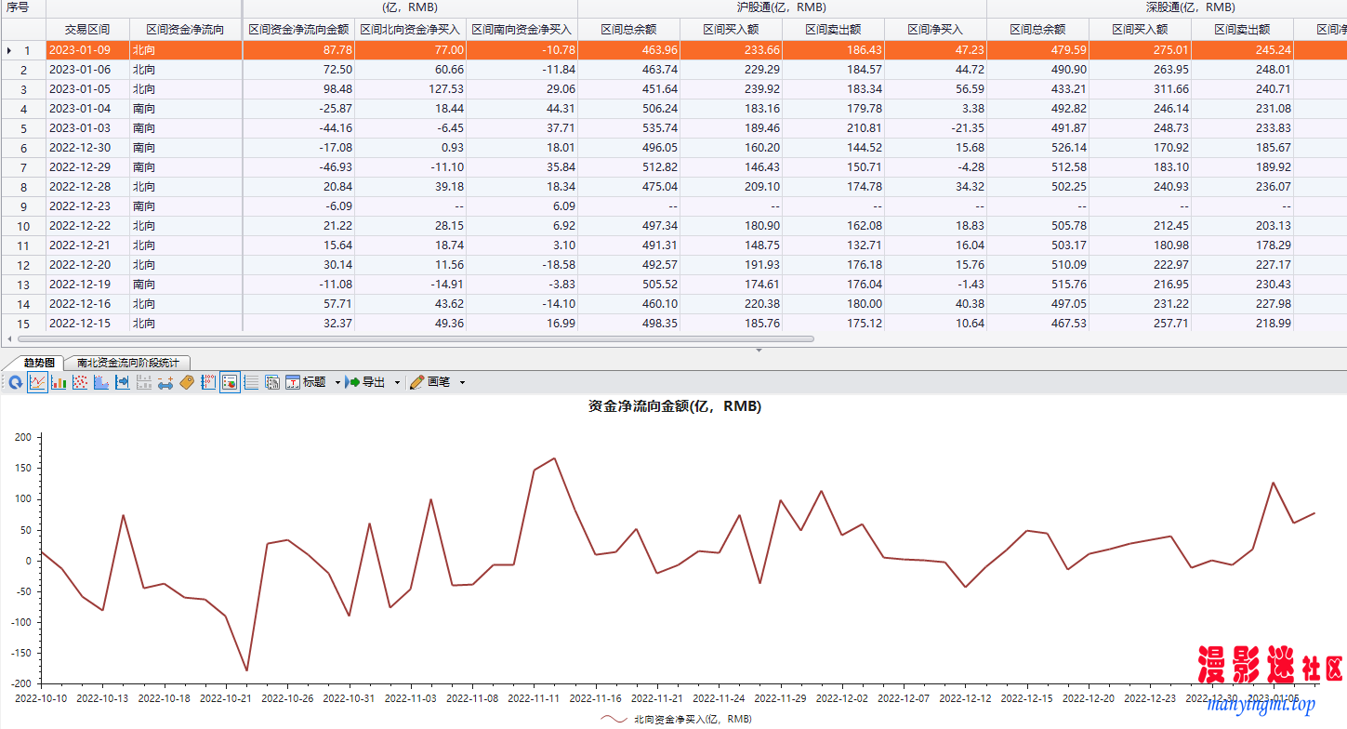Select the line chart type icon
The image size is (1347, 729).
37,382
